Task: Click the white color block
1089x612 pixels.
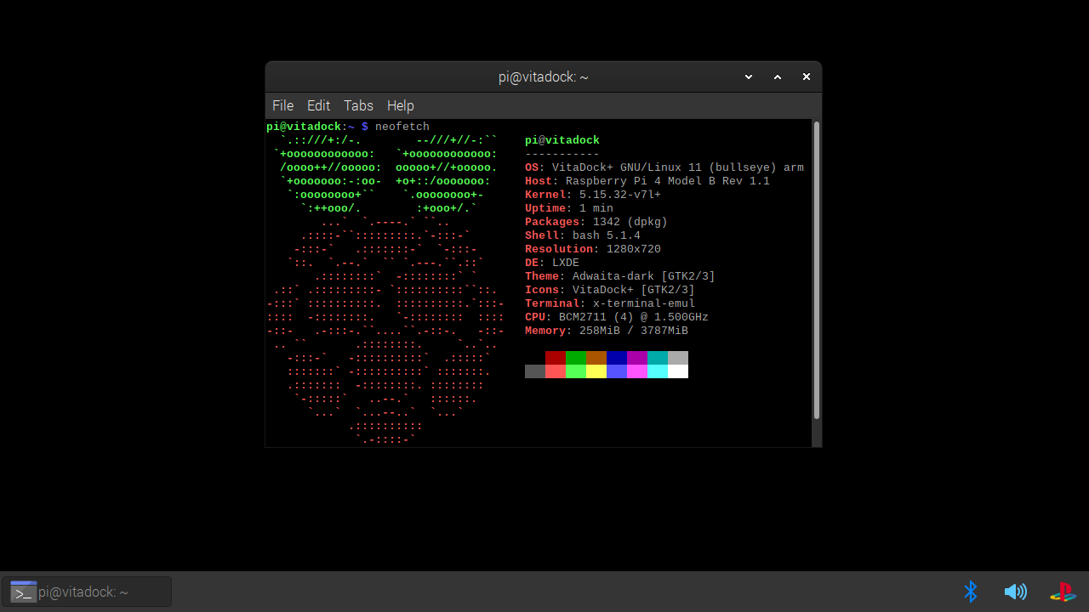Action: pos(678,371)
